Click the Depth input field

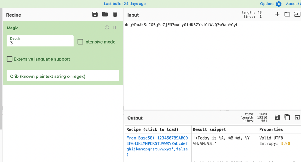(40, 43)
